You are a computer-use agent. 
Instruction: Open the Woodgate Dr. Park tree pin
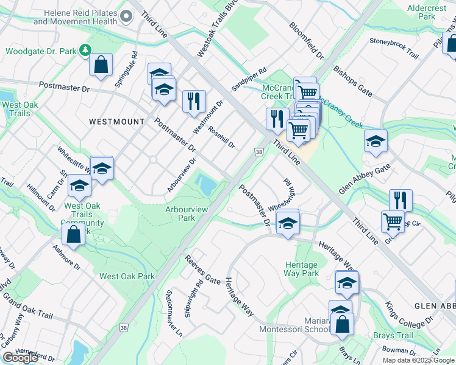(x=85, y=50)
